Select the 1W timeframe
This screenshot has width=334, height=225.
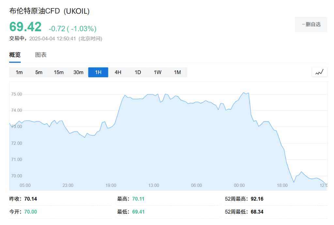pyautogui.click(x=158, y=72)
